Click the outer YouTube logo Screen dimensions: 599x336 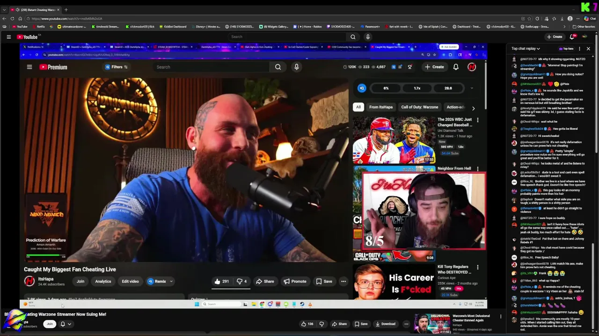pyautogui.click(x=27, y=37)
